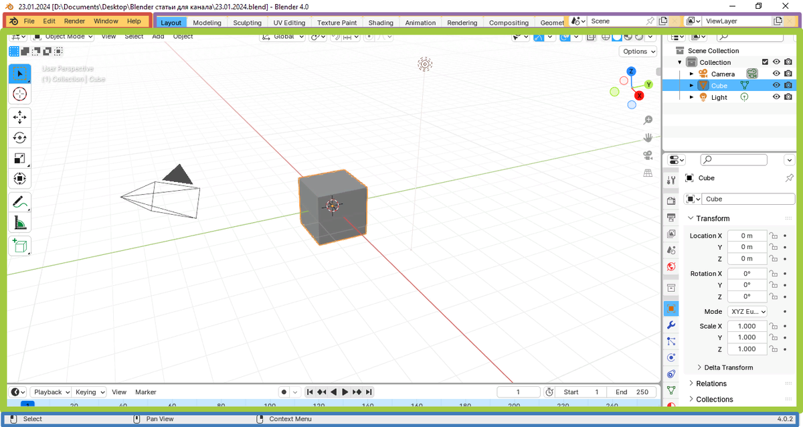
Task: Uncheck the Collection exclude checkbox
Action: (x=766, y=62)
